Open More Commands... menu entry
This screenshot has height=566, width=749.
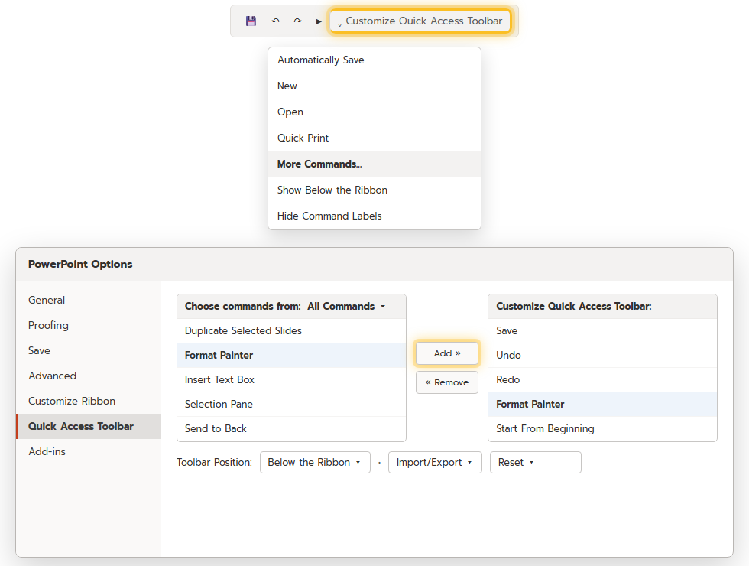374,164
